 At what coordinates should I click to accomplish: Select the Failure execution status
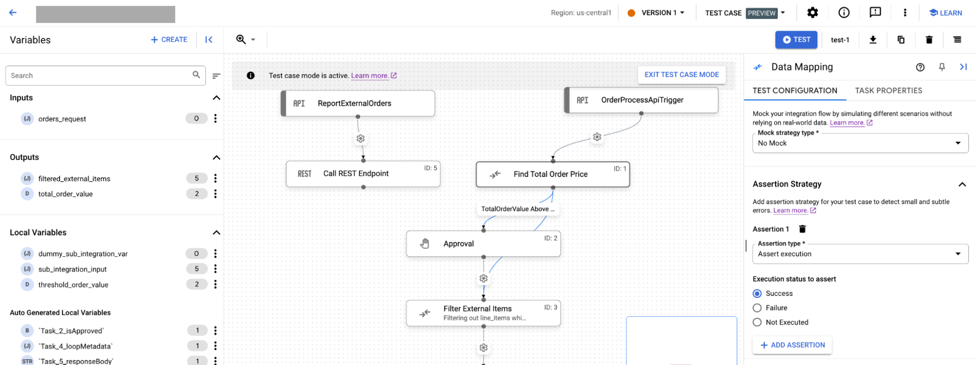(757, 308)
